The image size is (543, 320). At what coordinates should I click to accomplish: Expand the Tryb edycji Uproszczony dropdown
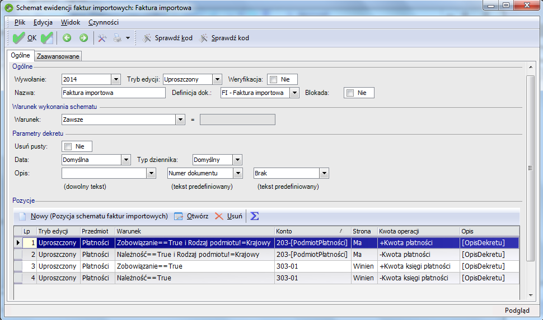tap(217, 79)
